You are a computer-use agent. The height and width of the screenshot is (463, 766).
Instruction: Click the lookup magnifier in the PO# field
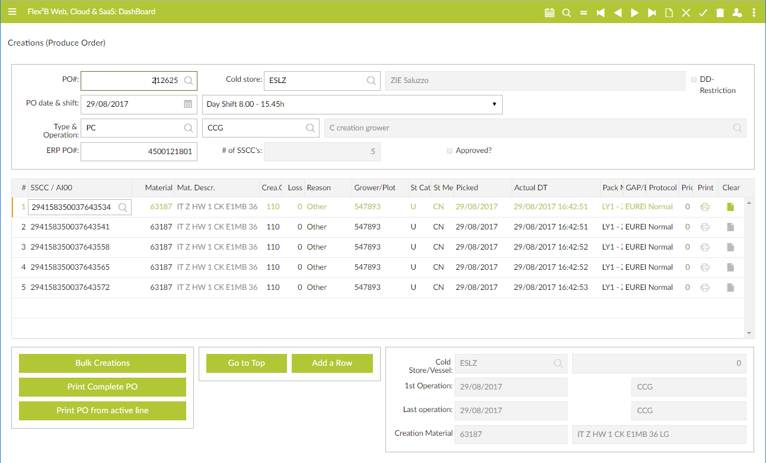[x=189, y=81]
